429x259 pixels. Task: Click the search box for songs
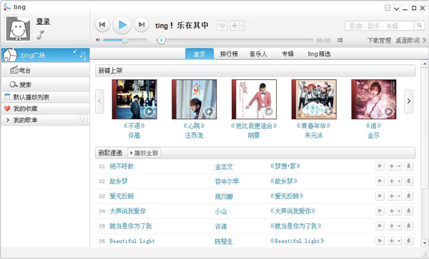pyautogui.click(x=379, y=26)
